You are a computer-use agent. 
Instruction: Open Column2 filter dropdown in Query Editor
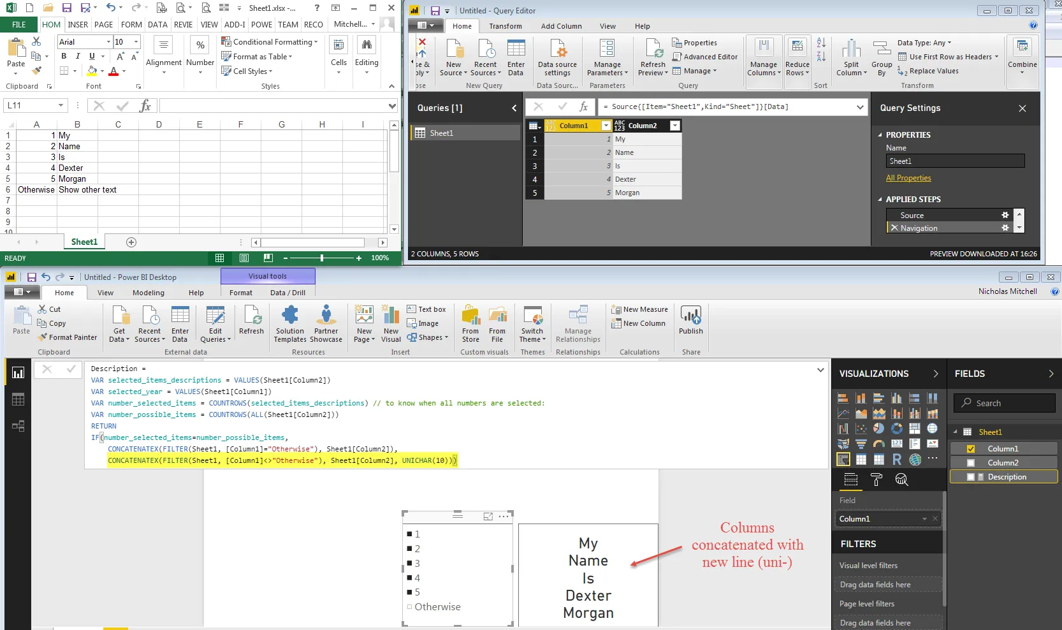pos(675,126)
